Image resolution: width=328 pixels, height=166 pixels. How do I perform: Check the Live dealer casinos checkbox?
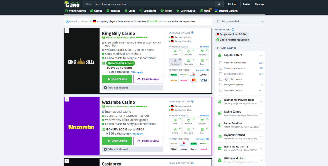tap(221, 90)
